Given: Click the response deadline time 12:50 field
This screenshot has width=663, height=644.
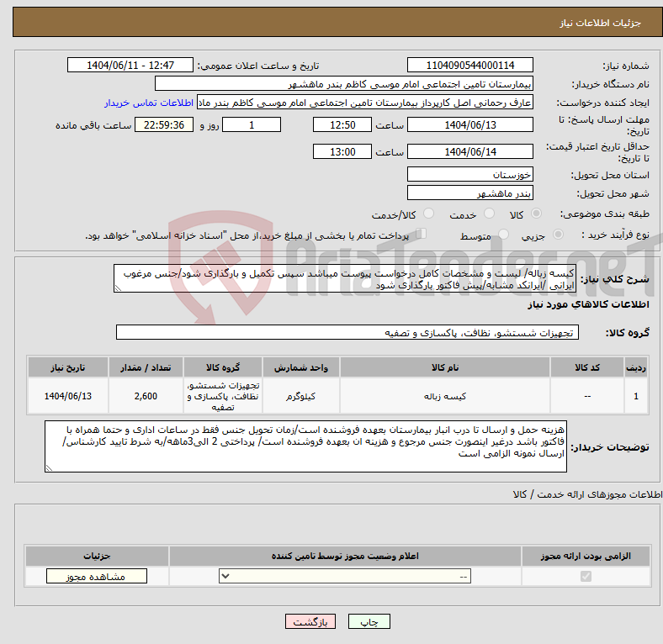Looking at the screenshot, I should (342, 124).
